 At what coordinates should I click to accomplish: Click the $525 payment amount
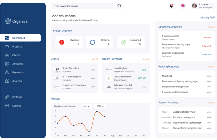[x=144, y=70]
